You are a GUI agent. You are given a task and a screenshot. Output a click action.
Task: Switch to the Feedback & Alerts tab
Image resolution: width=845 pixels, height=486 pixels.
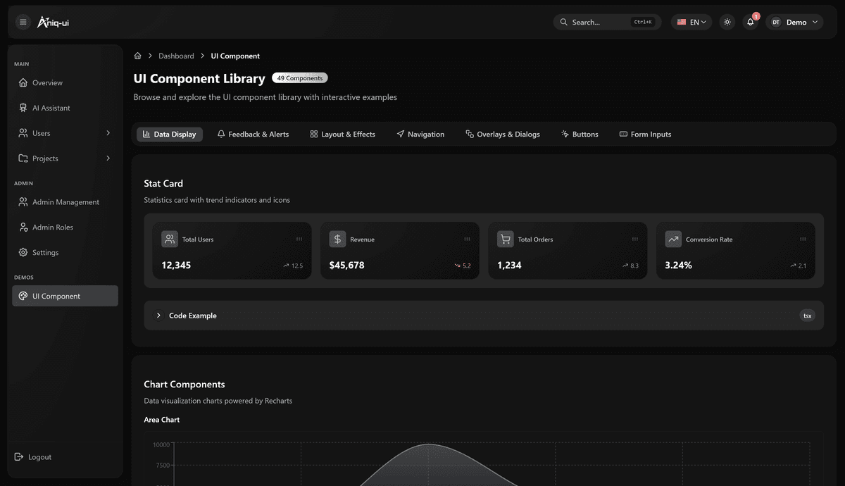pyautogui.click(x=253, y=135)
